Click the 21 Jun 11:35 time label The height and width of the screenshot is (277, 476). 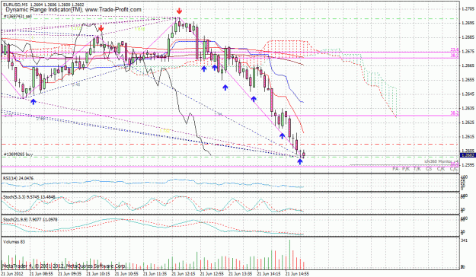[x=155, y=274]
